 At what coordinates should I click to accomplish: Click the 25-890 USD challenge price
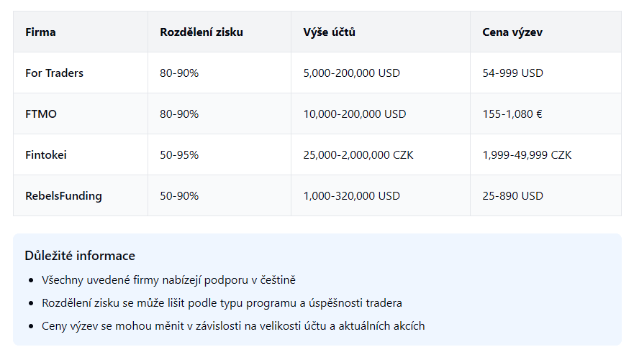point(512,196)
